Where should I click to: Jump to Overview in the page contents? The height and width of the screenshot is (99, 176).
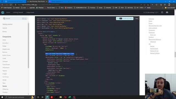(151, 19)
